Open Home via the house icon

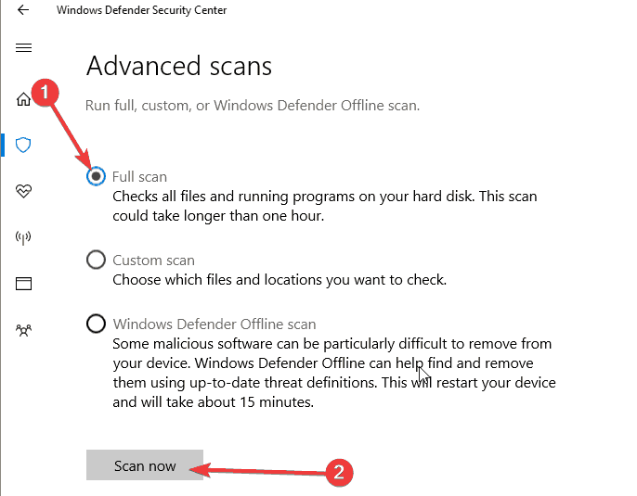23,98
